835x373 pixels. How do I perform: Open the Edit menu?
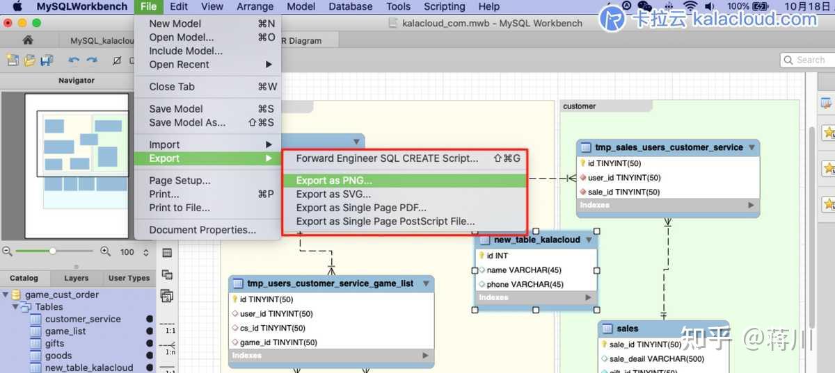click(179, 7)
